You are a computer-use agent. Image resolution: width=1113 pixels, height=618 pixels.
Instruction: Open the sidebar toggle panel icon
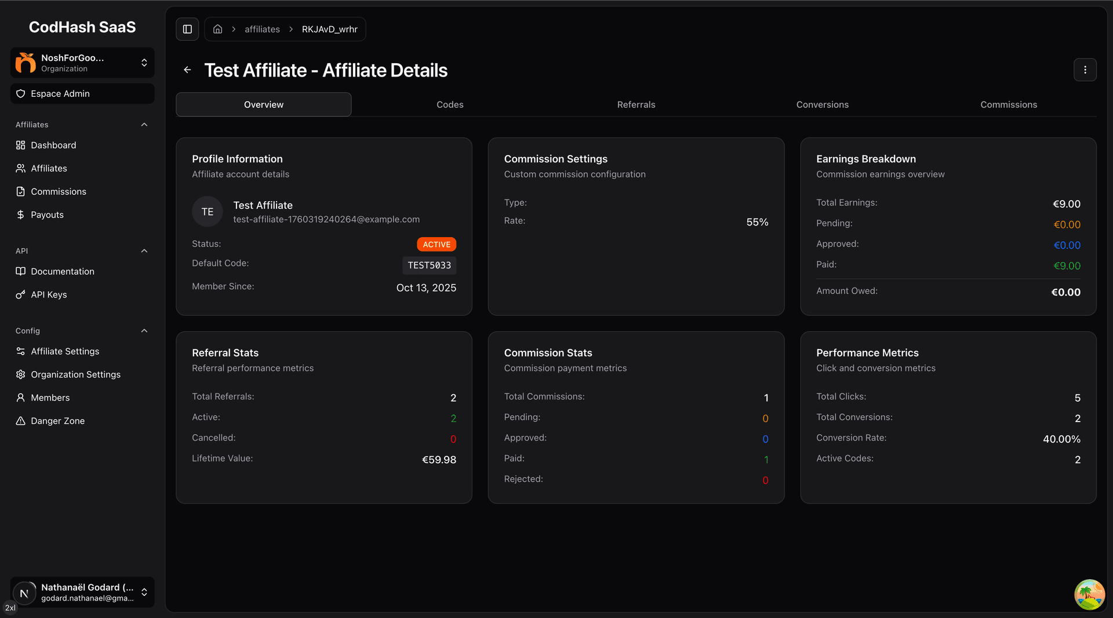click(187, 28)
